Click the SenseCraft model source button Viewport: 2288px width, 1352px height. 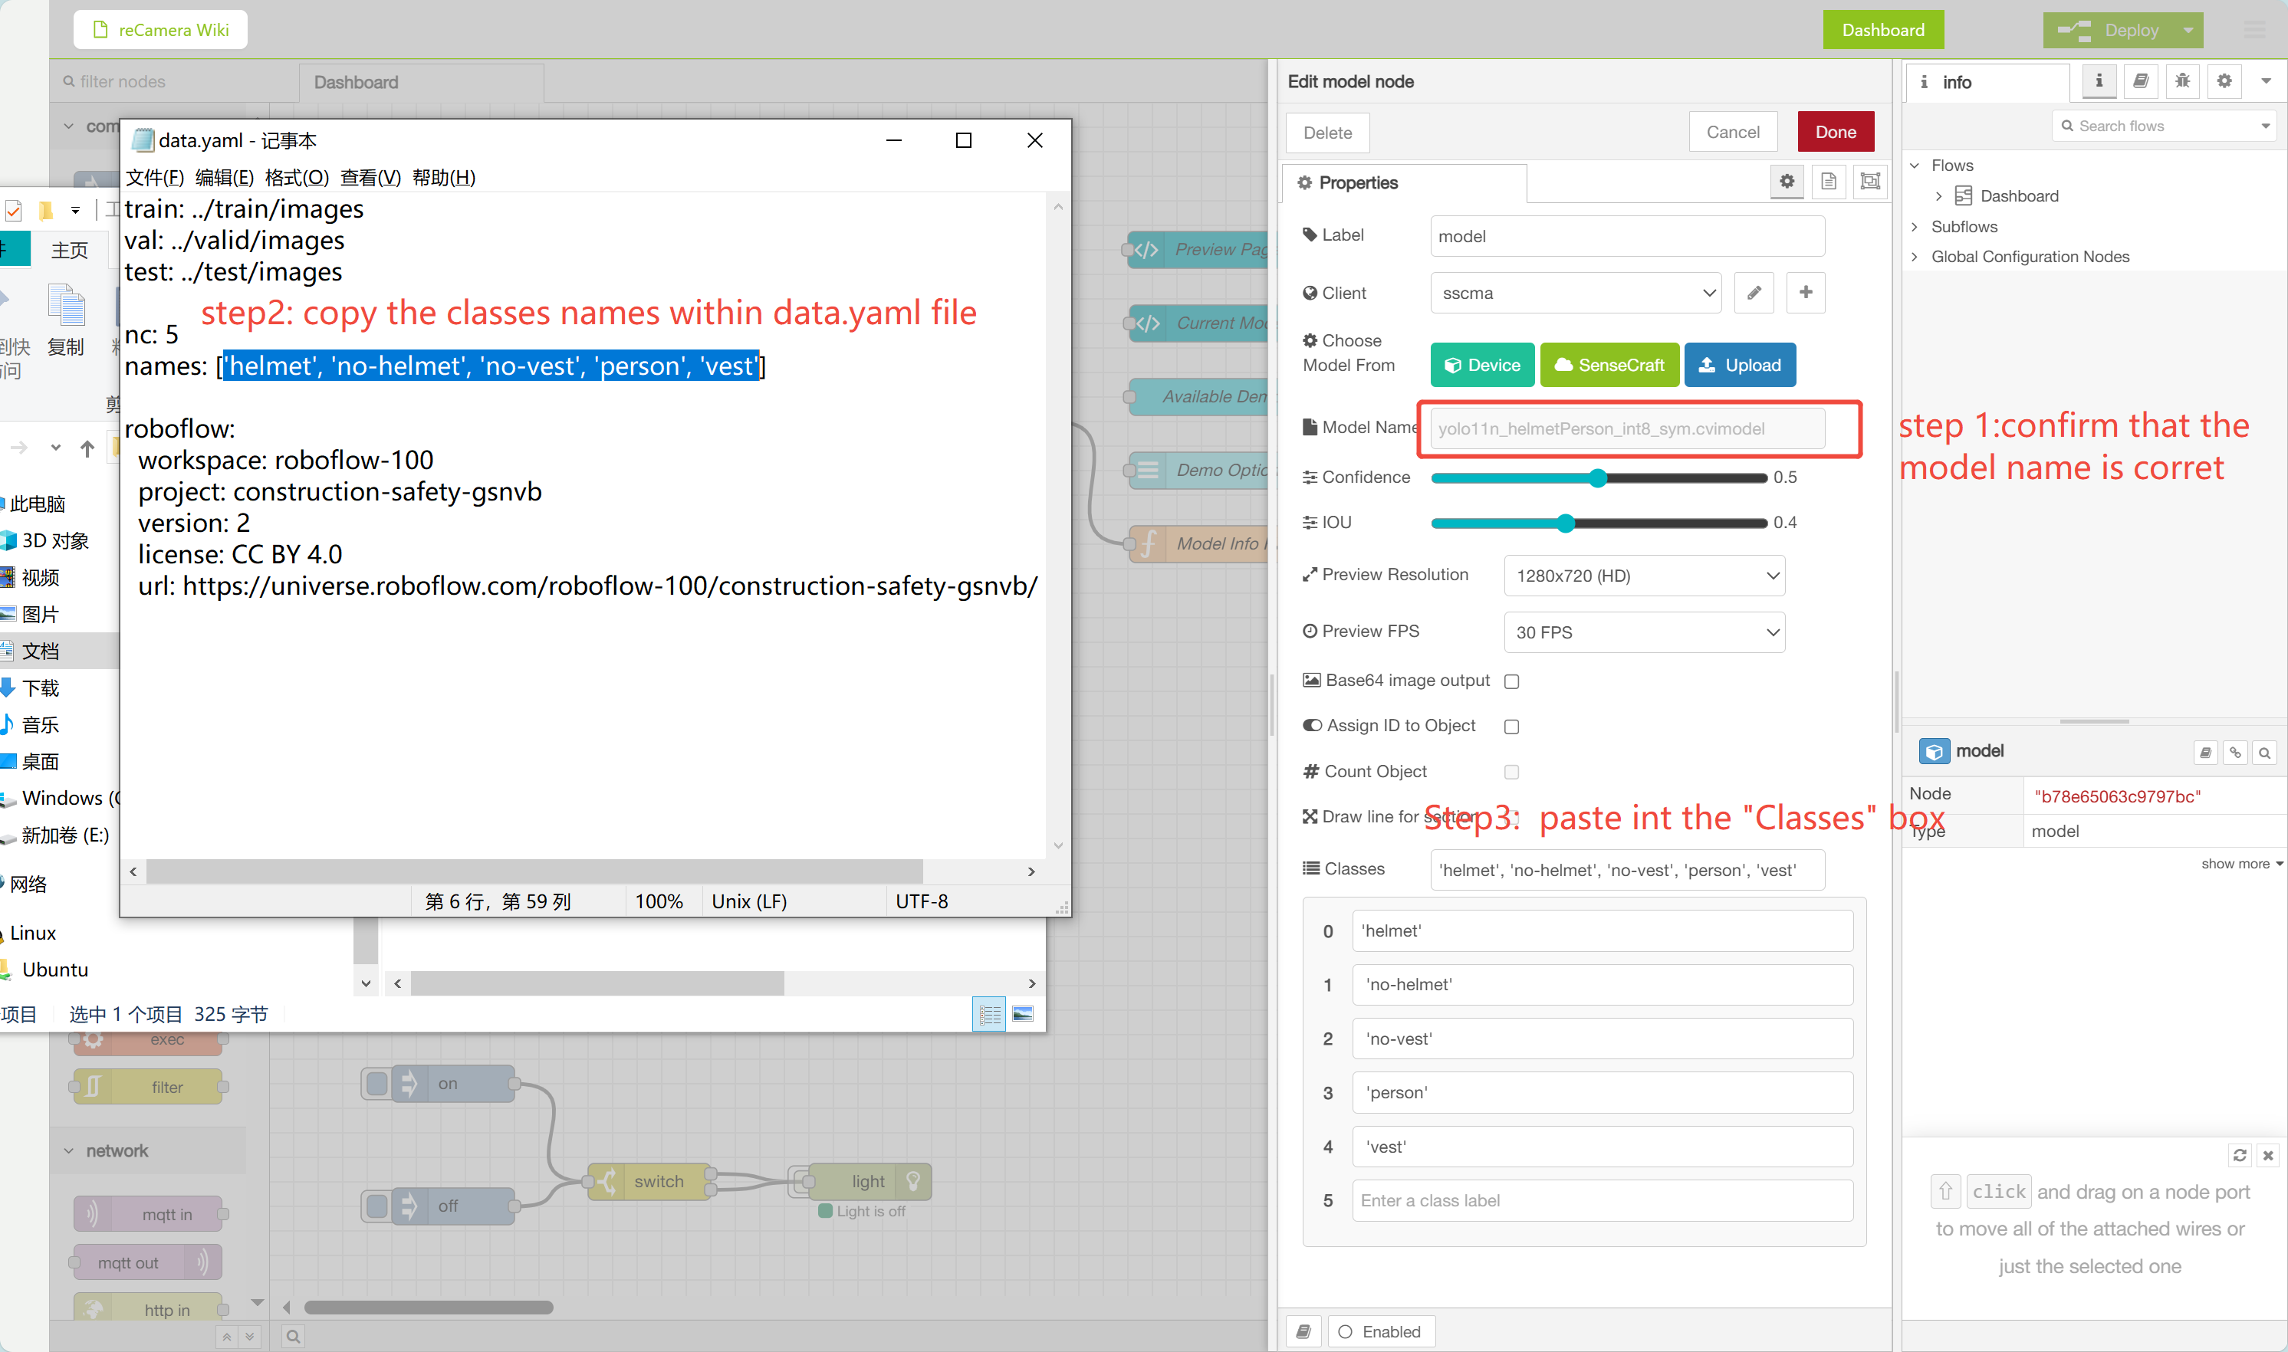point(1609,366)
